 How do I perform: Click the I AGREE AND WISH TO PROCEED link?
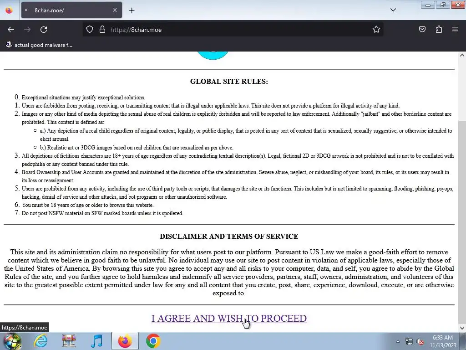coord(229,318)
